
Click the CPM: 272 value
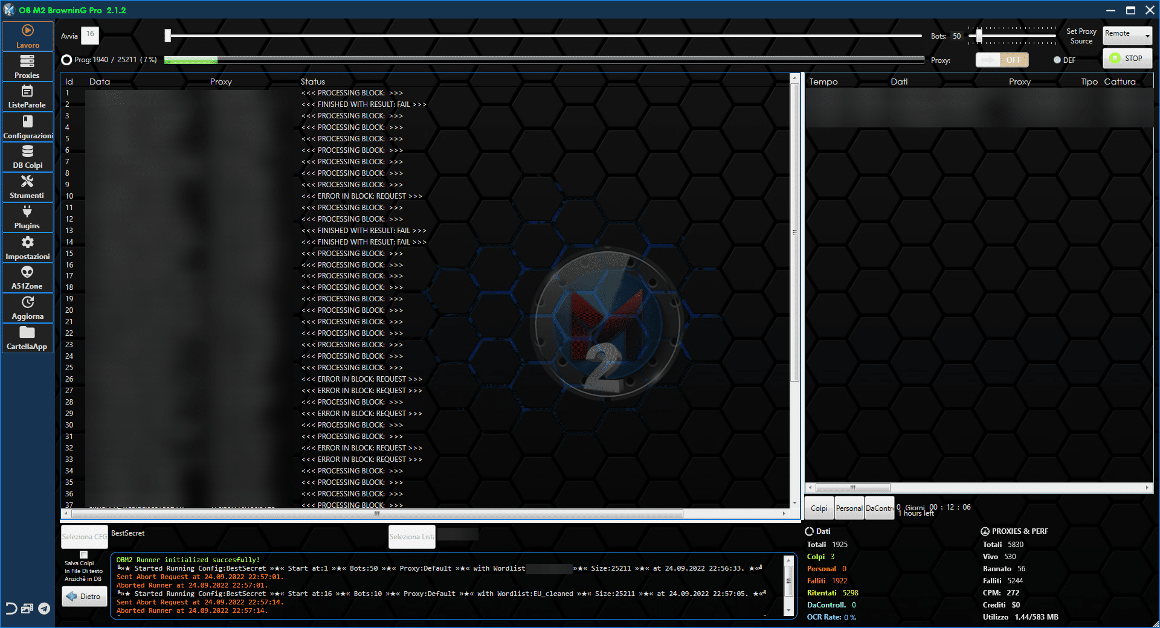(x=1001, y=593)
